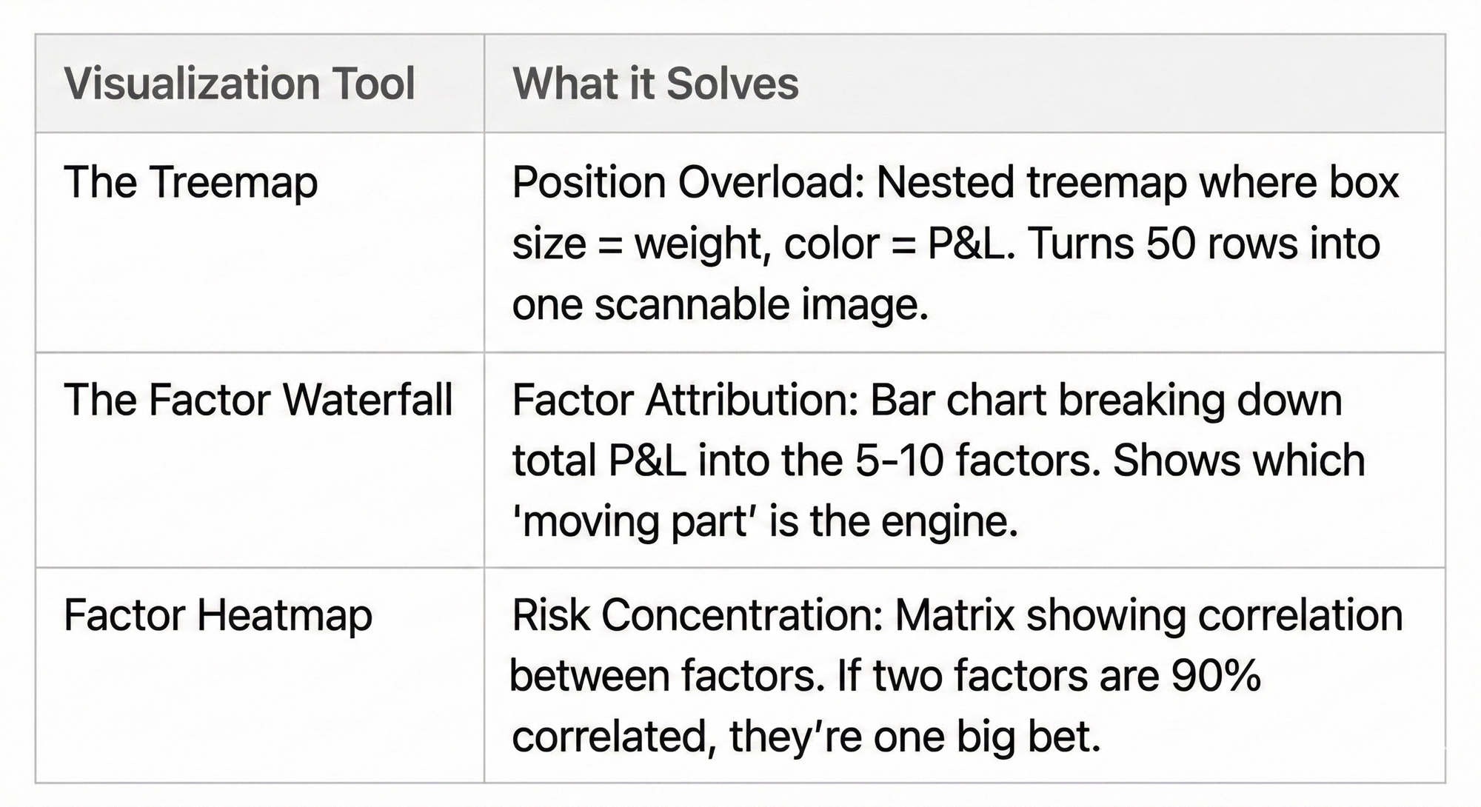Screen dimensions: 1481x807
Task: Click the "'moving part' is the engine." line
Action: (765, 521)
